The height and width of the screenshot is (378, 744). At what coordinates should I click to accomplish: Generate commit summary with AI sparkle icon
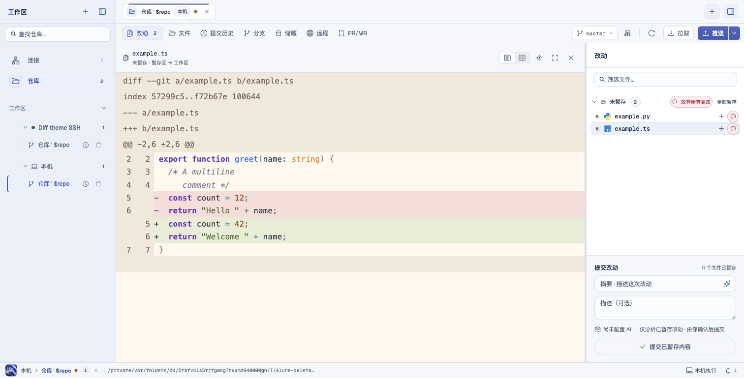tap(727, 284)
